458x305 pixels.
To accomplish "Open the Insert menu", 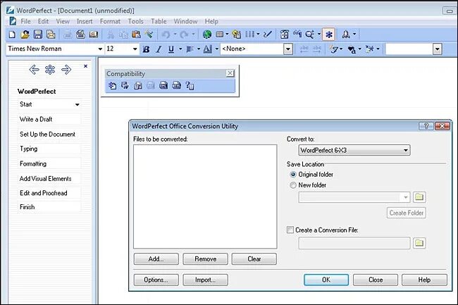I will tap(85, 21).
